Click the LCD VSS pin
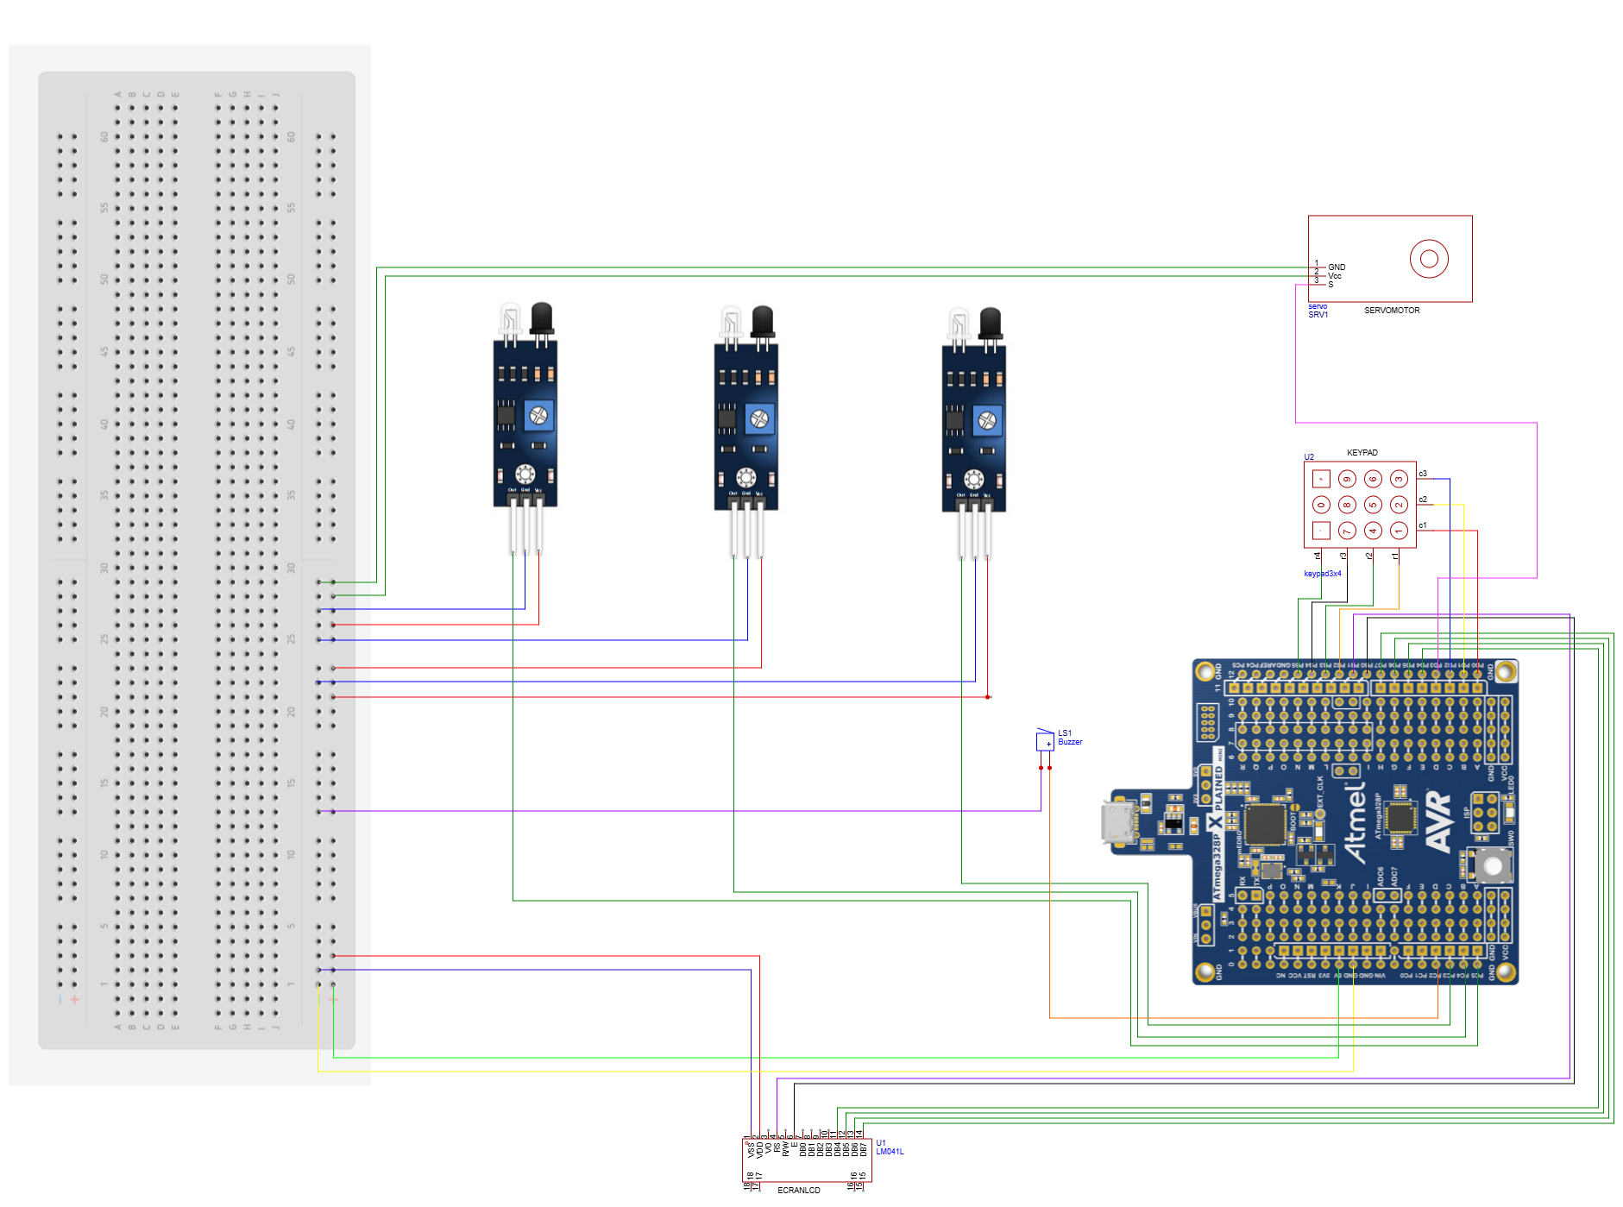The image size is (1623, 1207). pyautogui.click(x=751, y=1148)
